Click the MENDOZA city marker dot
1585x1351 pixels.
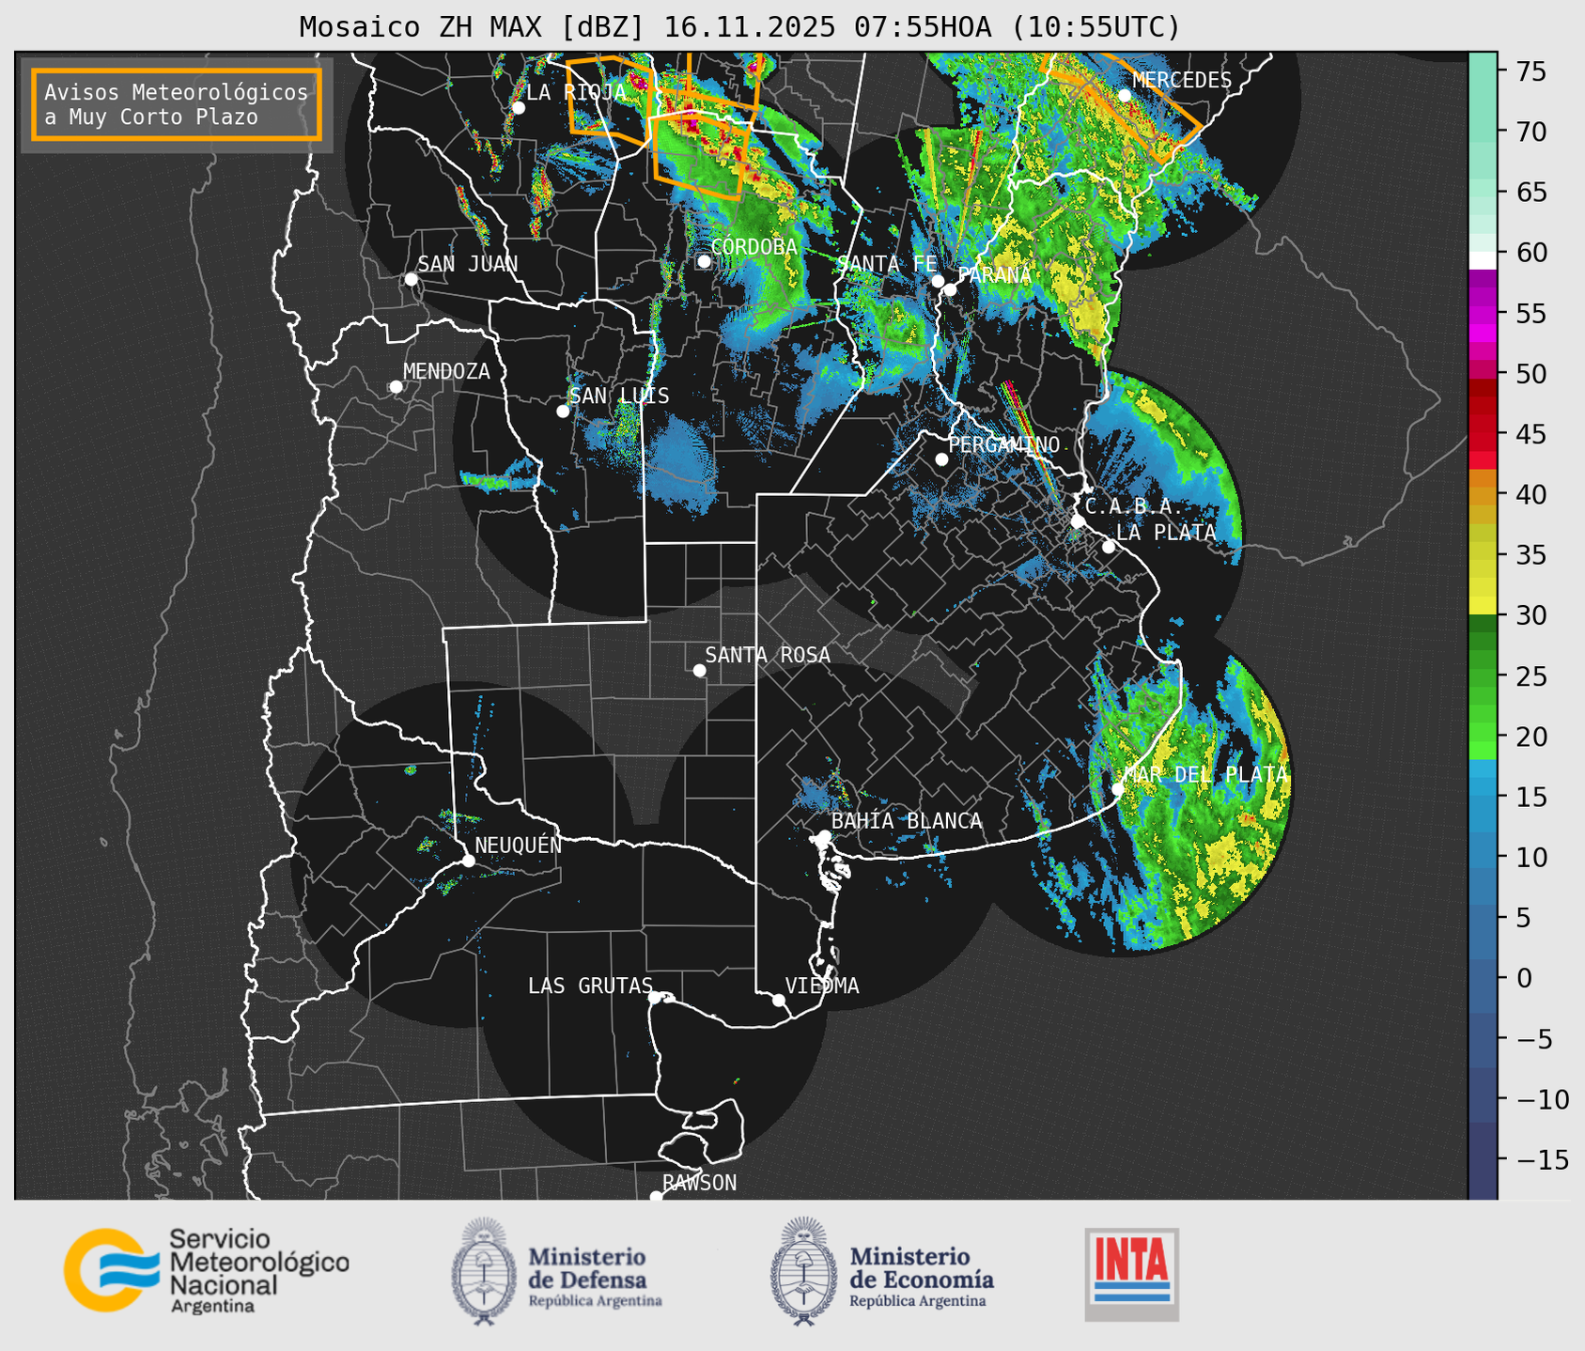pos(396,387)
